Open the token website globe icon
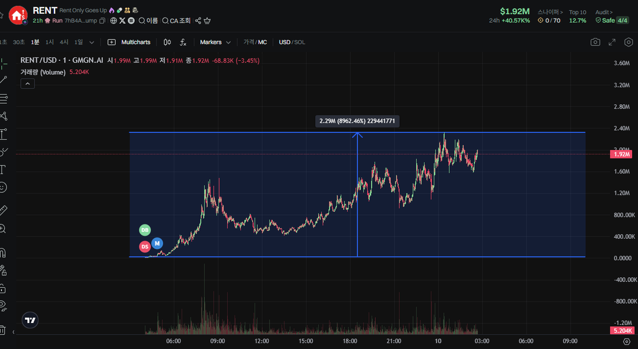638x349 pixels. pos(114,21)
